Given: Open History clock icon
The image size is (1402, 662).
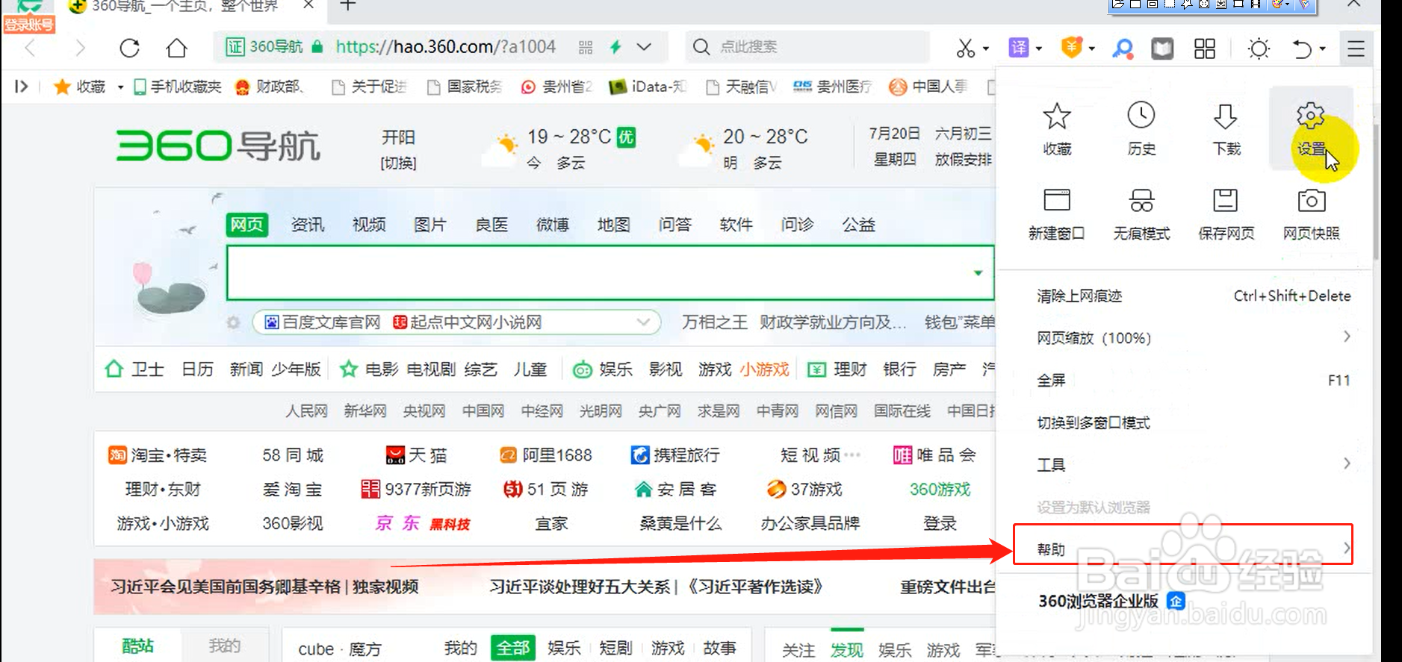Looking at the screenshot, I should click(1141, 128).
